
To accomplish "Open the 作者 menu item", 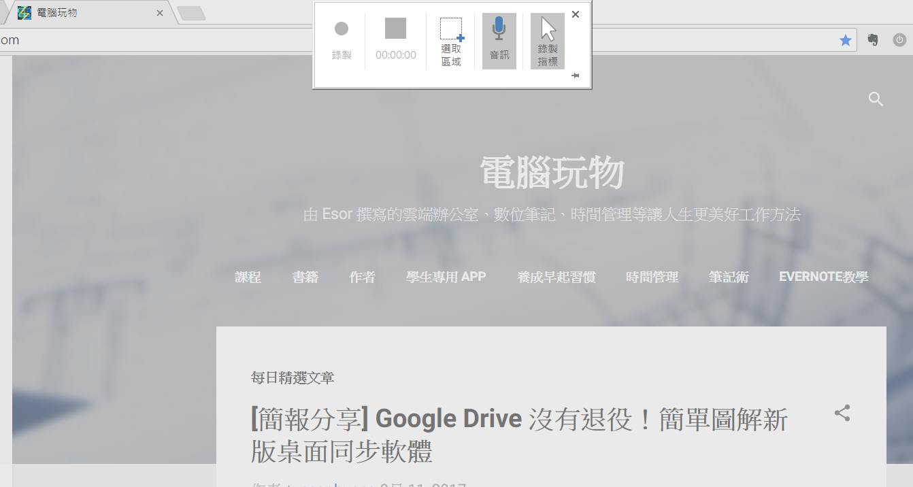I will 362,277.
